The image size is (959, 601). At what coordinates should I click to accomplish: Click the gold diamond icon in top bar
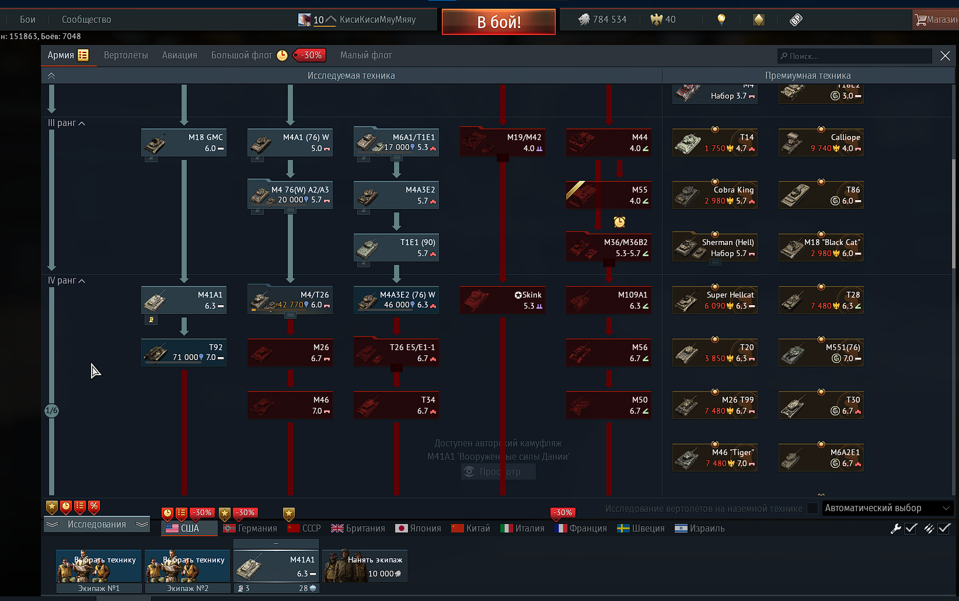click(x=759, y=20)
